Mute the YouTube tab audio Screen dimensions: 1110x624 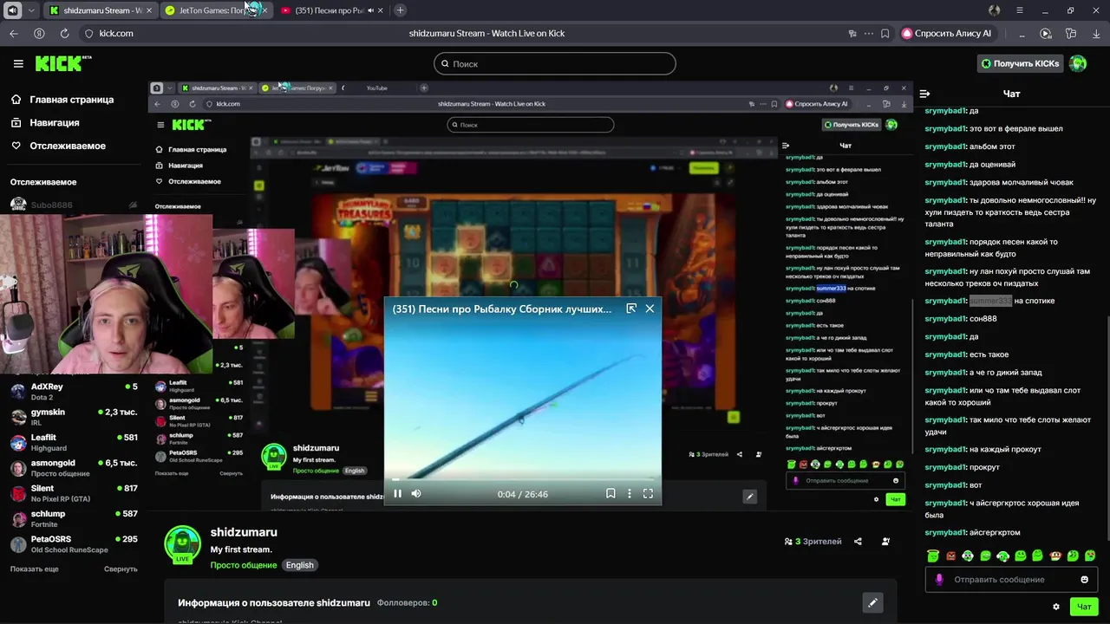370,10
